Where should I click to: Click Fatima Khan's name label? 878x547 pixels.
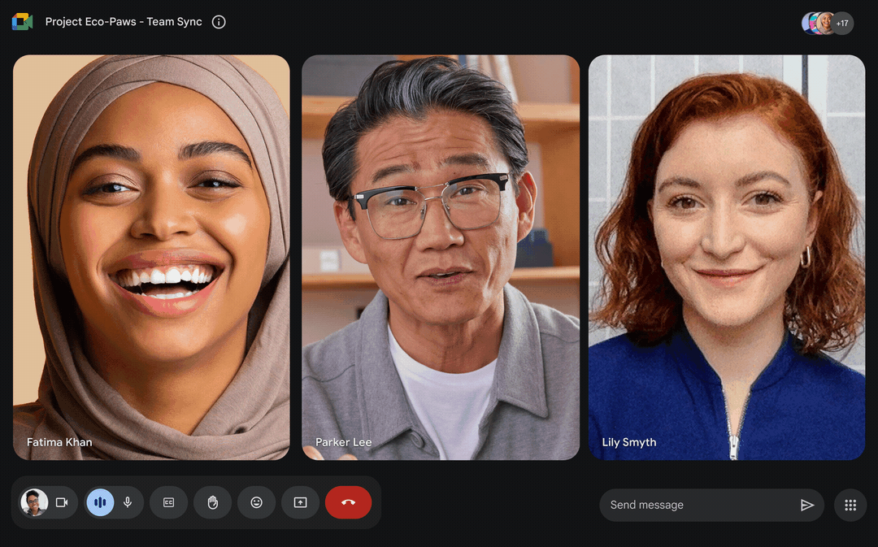tap(59, 442)
